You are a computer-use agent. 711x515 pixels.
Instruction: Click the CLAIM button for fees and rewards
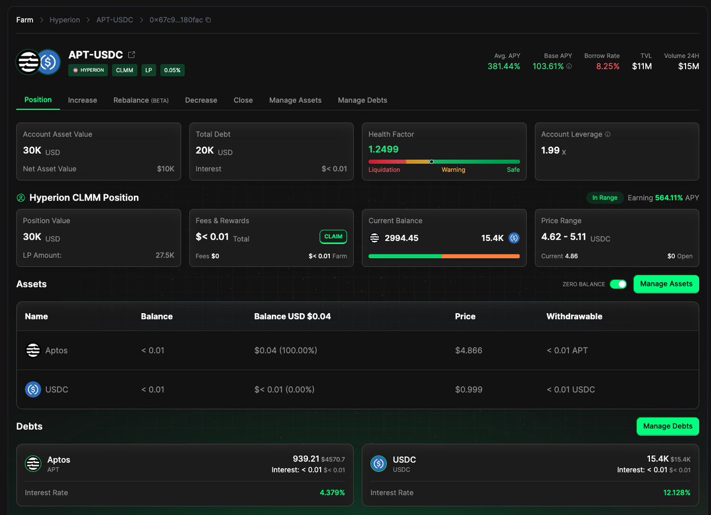[333, 236]
